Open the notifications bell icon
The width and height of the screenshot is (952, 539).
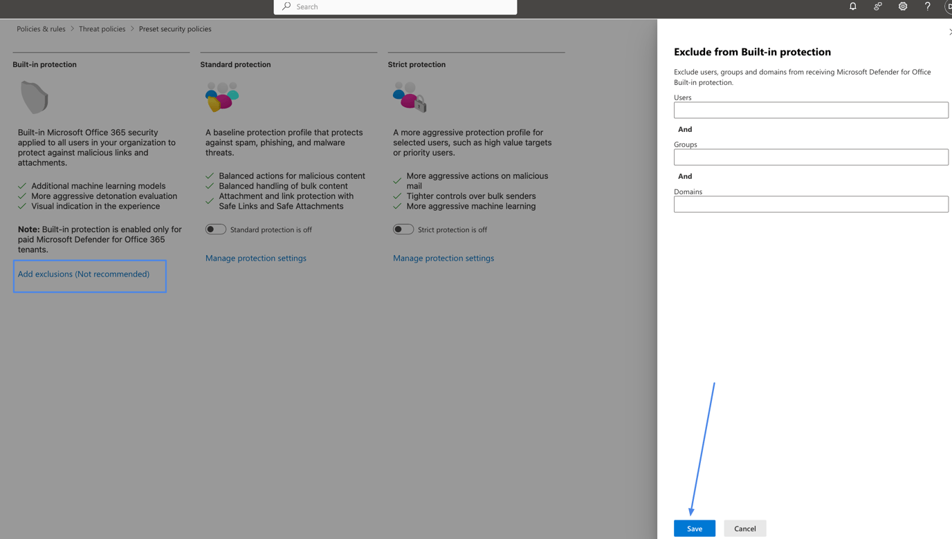(852, 6)
